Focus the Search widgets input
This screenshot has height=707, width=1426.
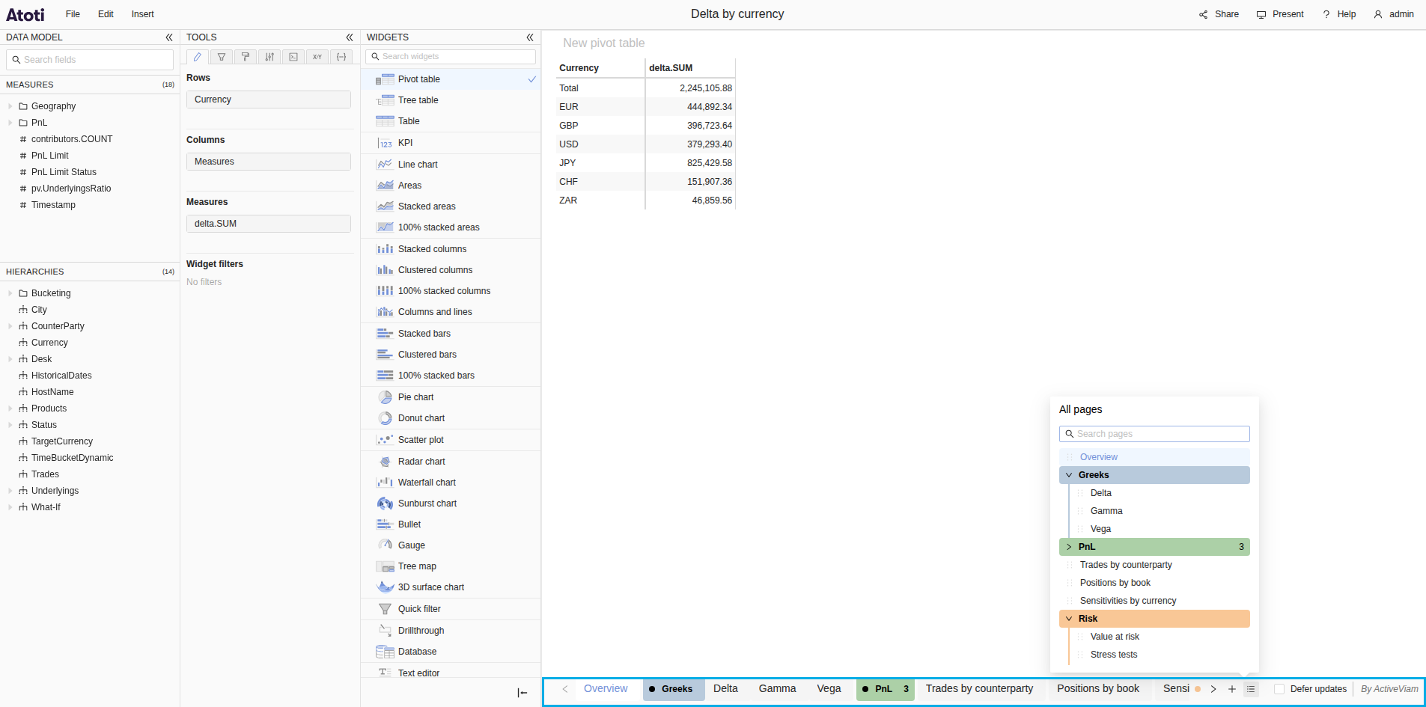click(451, 57)
